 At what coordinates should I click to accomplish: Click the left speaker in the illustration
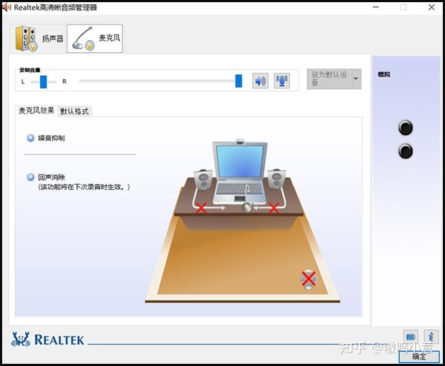coord(203,179)
